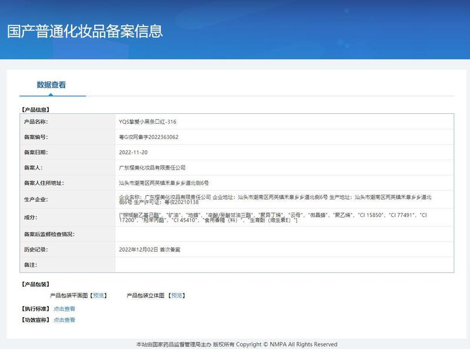Preview 产品包装立体图 via 预览 link
The height and width of the screenshot is (349, 470).
[177, 296]
